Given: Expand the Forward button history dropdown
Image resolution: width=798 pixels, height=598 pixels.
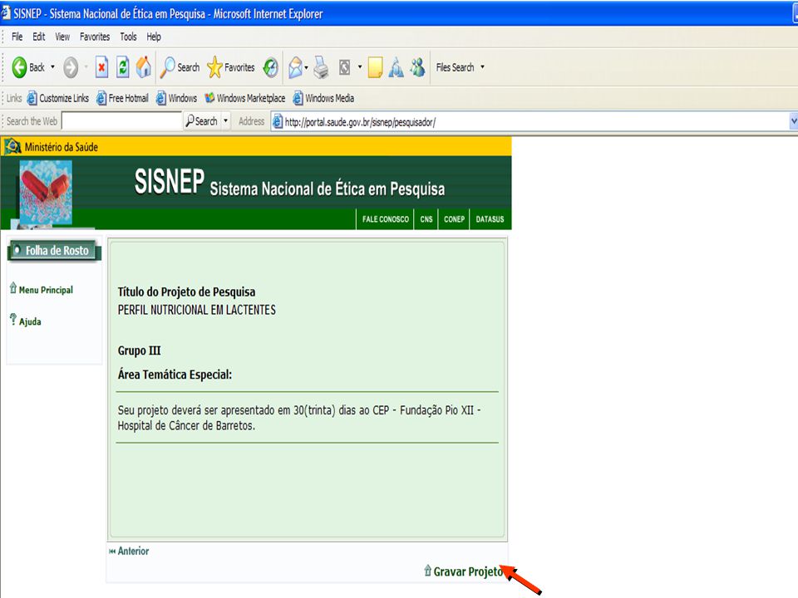Looking at the screenshot, I should [x=86, y=67].
